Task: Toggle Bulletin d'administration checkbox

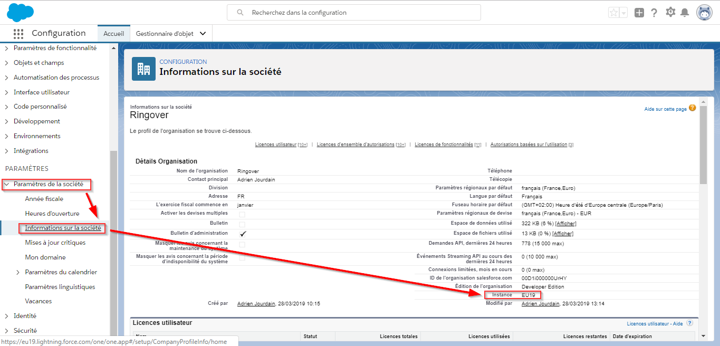Action: coord(243,233)
